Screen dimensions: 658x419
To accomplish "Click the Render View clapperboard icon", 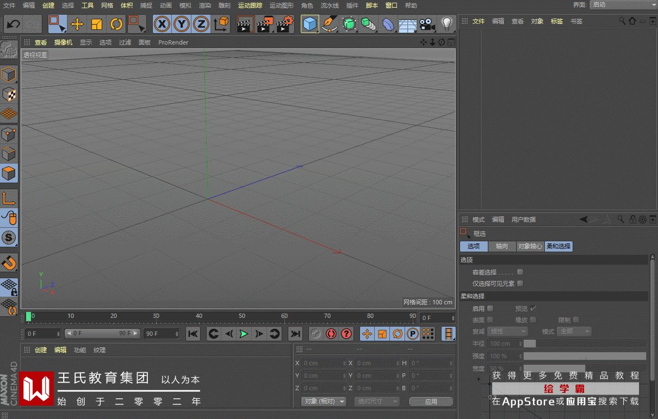I will tap(245, 24).
